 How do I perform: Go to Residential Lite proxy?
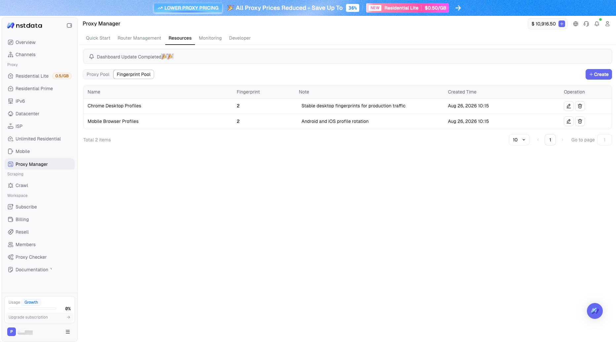pyautogui.click(x=40, y=76)
